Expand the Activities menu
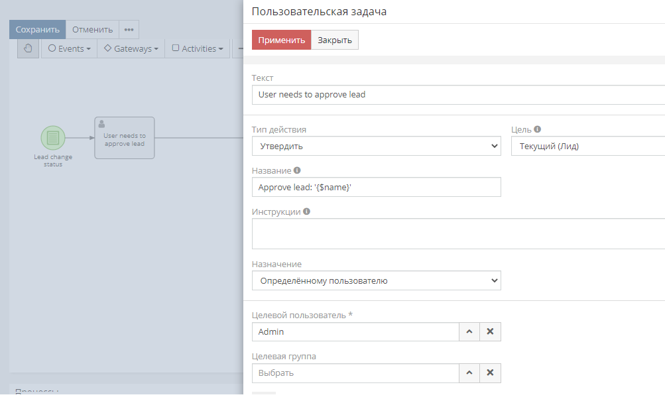Image resolution: width=665 pixels, height=407 pixels. [198, 48]
